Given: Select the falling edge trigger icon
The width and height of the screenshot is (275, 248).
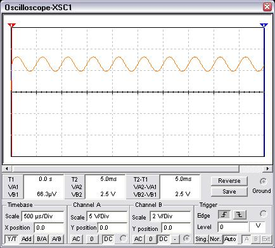Looking at the screenshot, I should (x=240, y=214).
